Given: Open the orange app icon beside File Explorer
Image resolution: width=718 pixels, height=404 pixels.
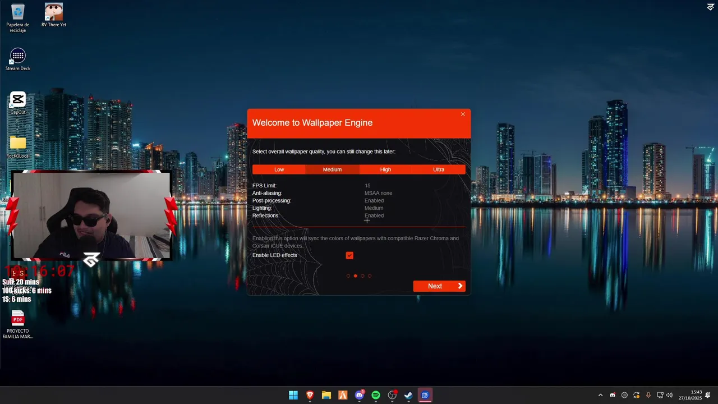Looking at the screenshot, I should [x=343, y=395].
